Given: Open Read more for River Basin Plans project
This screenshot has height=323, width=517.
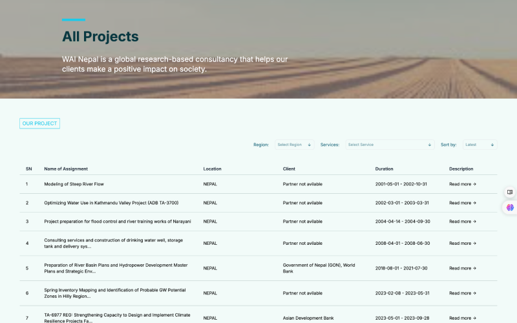Looking at the screenshot, I should click(462, 268).
